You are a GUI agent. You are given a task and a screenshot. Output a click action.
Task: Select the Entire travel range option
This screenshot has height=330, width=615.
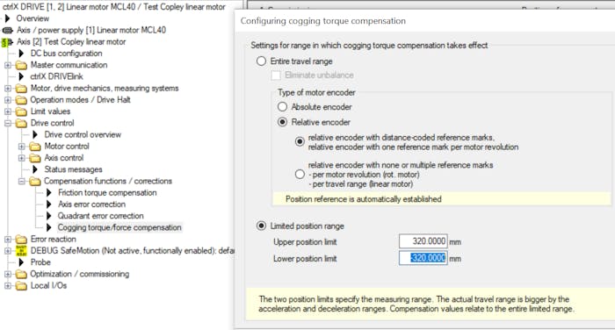point(261,61)
